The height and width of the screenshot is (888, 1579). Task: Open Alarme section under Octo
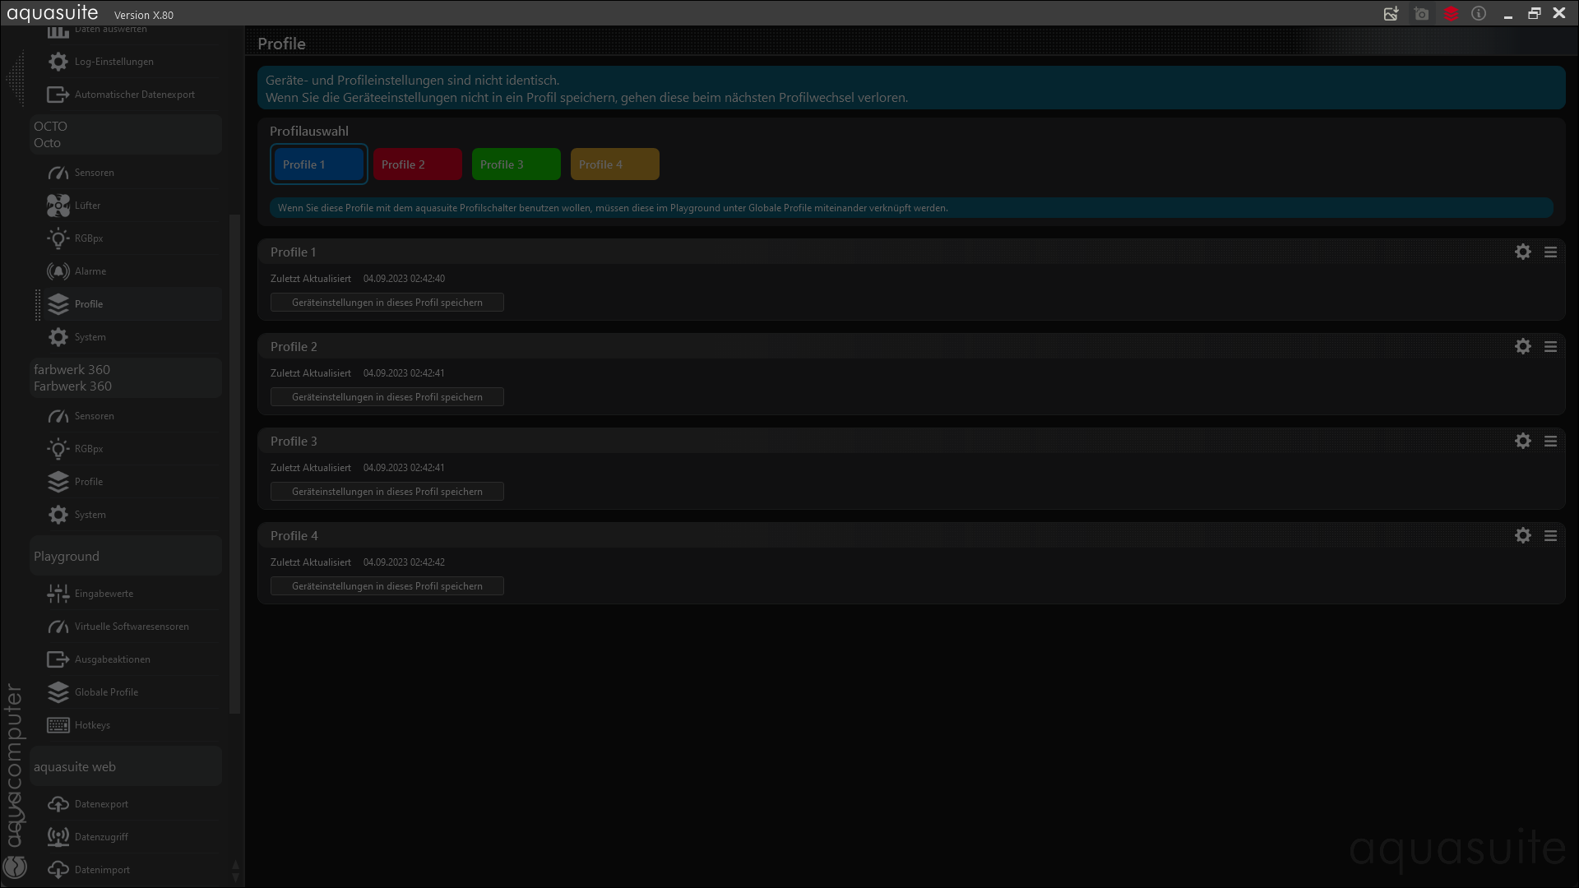(90, 271)
